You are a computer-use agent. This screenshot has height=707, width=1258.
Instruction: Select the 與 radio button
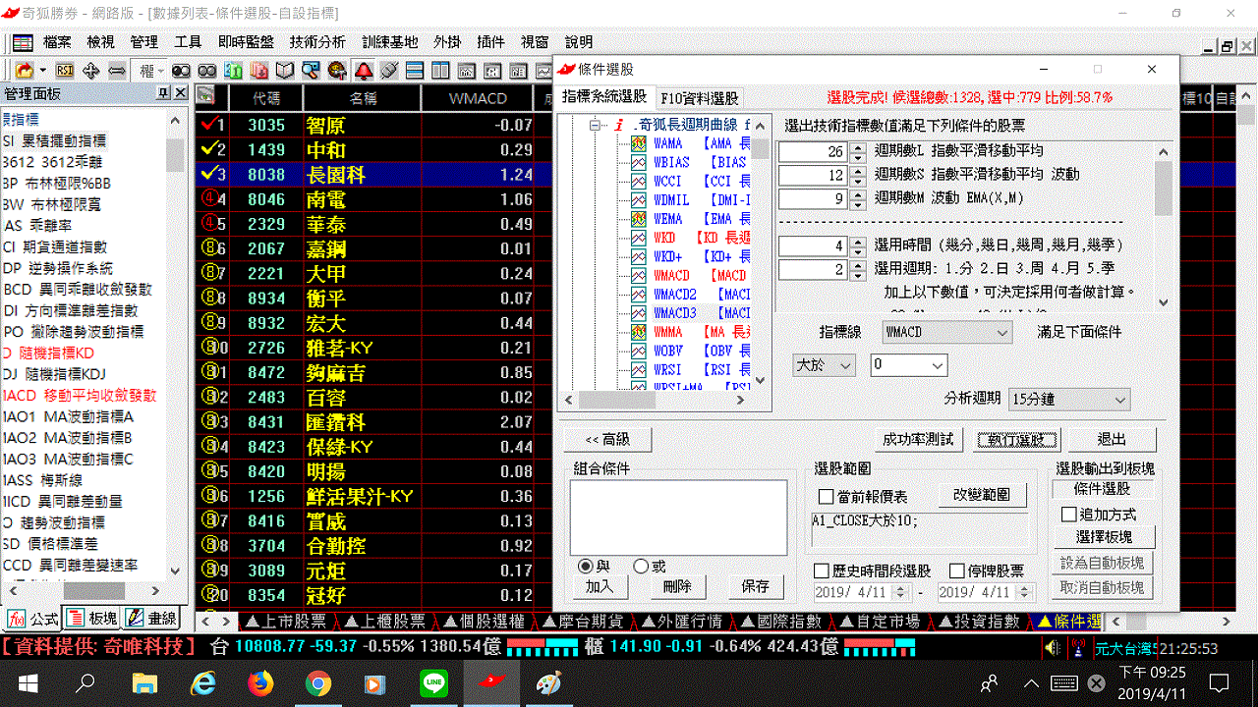point(586,567)
